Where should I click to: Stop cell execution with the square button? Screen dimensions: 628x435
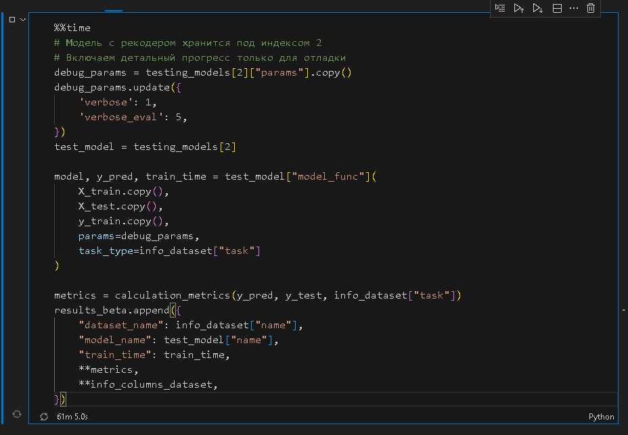coord(12,20)
